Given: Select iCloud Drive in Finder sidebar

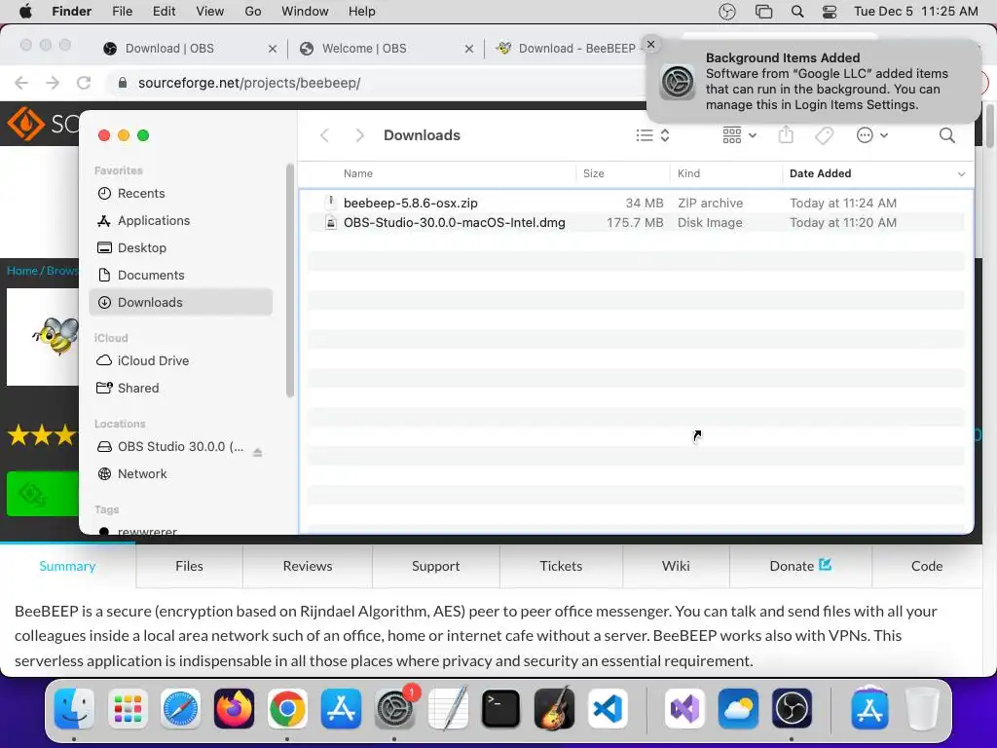Looking at the screenshot, I should tap(181, 360).
